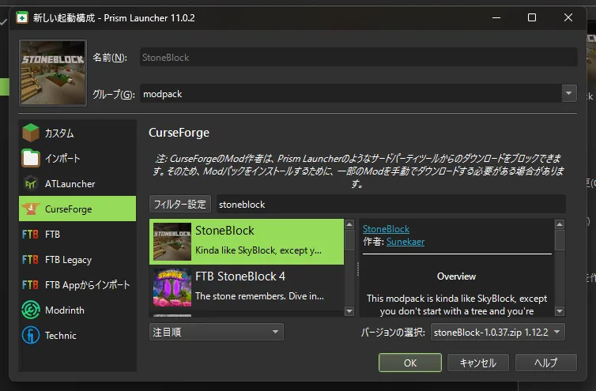The width and height of the screenshot is (596, 391).
Task: Click the Prism Launcher title bar icon
Action: [22, 17]
